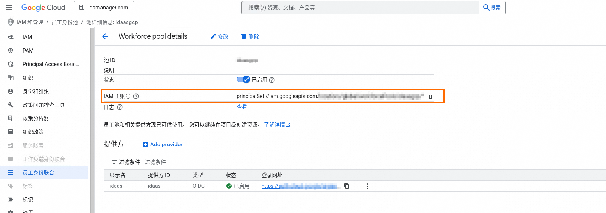Click the 过滤条件 filter icon

[114, 162]
